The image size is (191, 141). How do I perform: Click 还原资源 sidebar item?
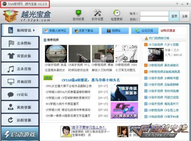coord(20,120)
